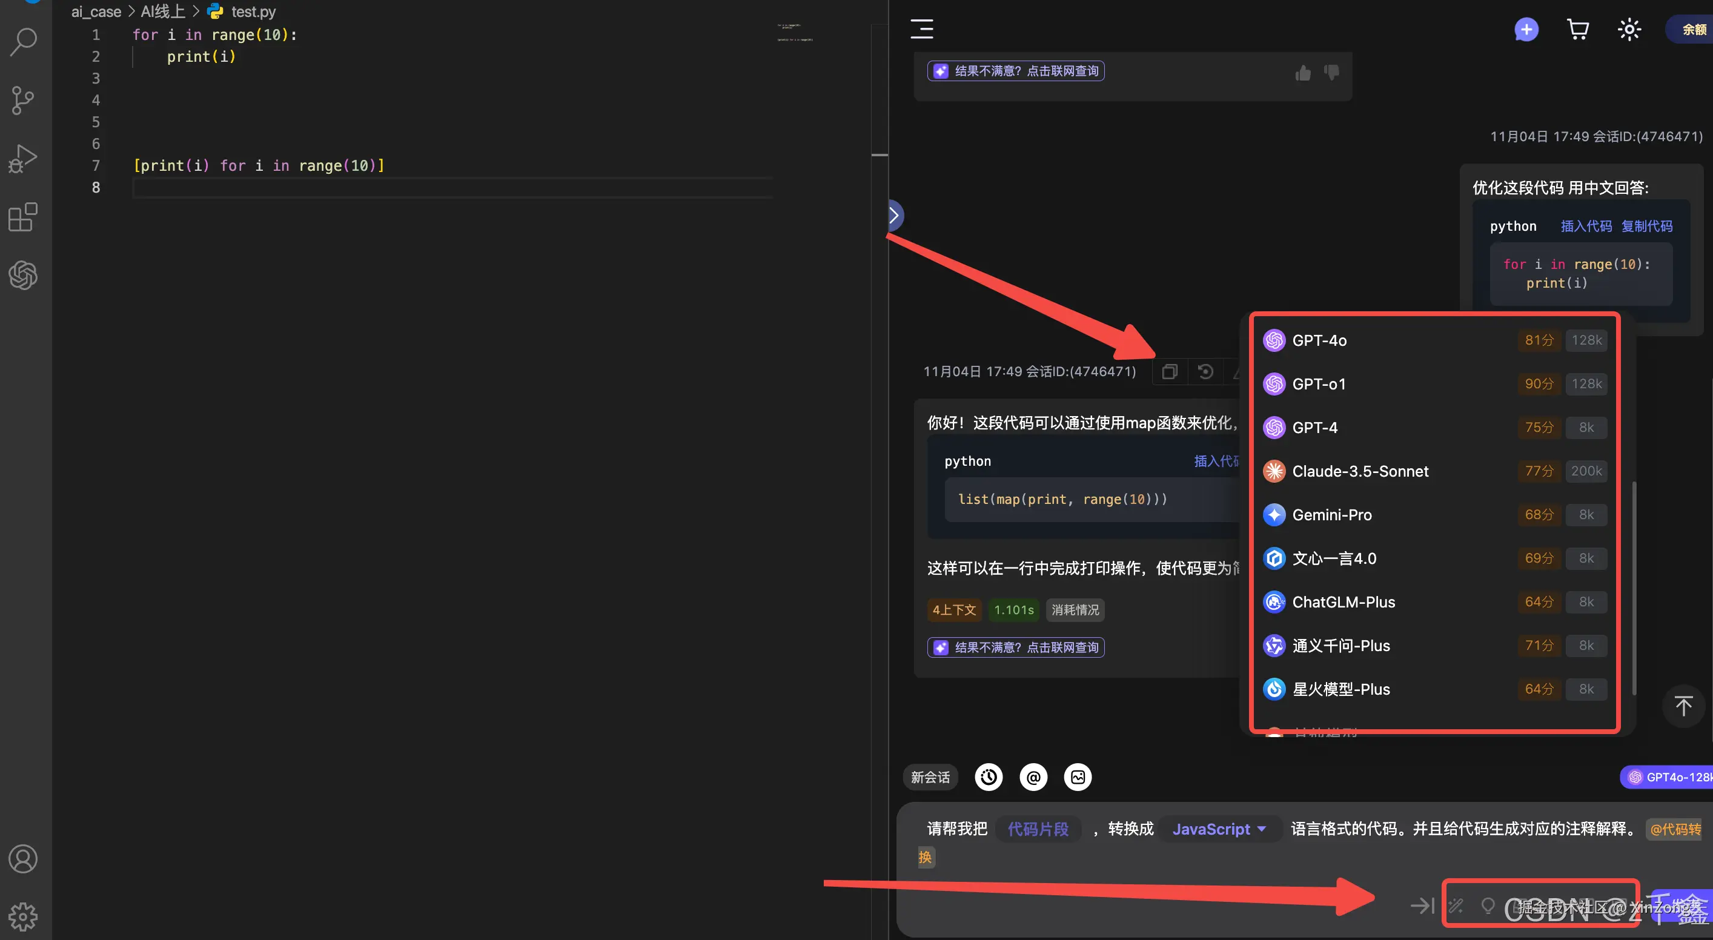Toggle the settings gear in the sidebar

pyautogui.click(x=23, y=917)
